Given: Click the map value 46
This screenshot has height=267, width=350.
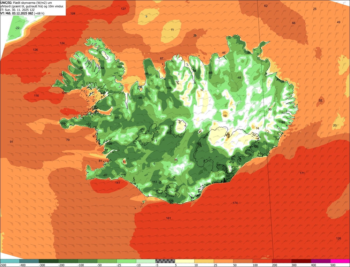Looking at the screenshot, I should tap(224, 53).
